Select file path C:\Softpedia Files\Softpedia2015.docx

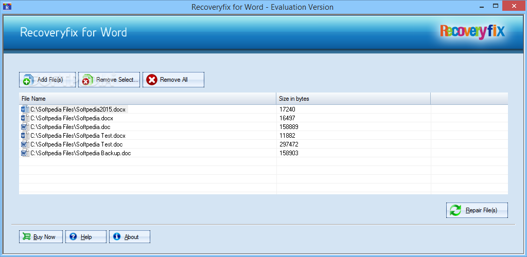pyautogui.click(x=78, y=109)
